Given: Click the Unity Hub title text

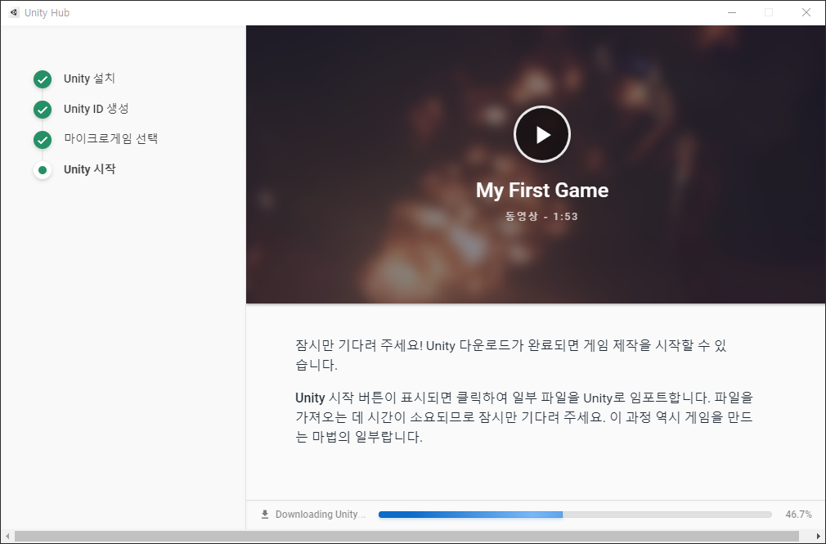Looking at the screenshot, I should (x=47, y=12).
